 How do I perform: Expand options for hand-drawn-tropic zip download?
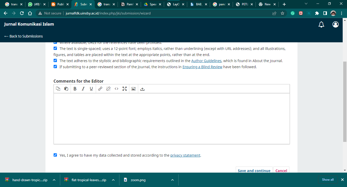click(x=54, y=180)
